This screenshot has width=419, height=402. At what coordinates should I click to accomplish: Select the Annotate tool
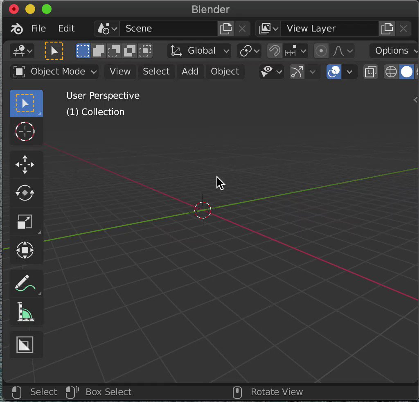click(26, 283)
